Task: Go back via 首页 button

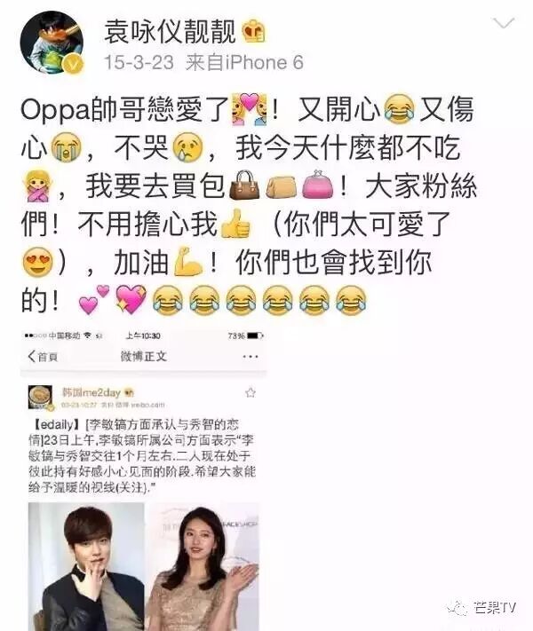Action: [x=43, y=356]
